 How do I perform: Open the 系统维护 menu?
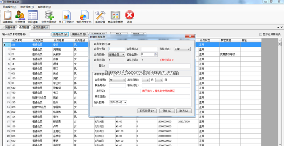coord(44,7)
